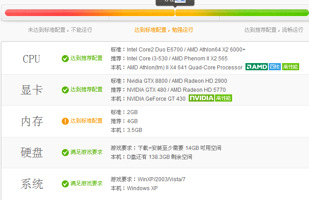Click the green checkmark in 显卡 row
This screenshot has height=200, width=309.
point(65,90)
